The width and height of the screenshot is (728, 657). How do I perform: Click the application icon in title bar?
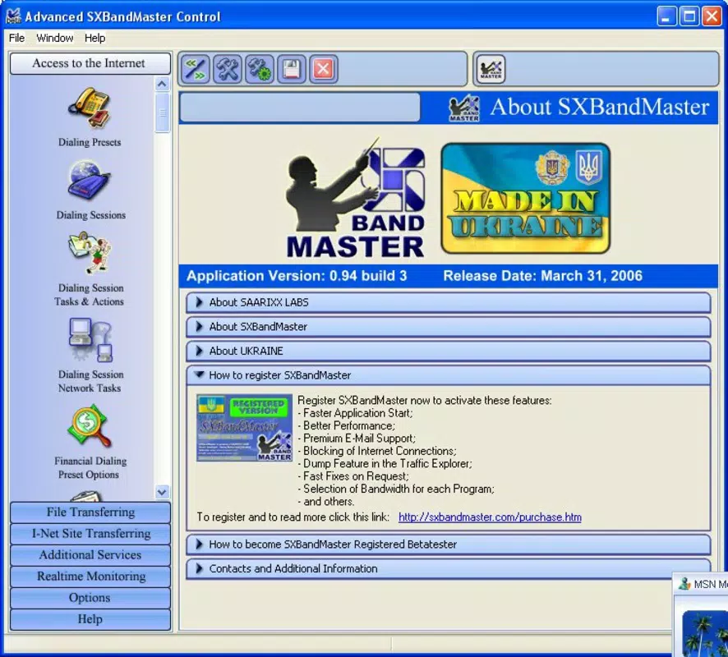click(x=13, y=16)
